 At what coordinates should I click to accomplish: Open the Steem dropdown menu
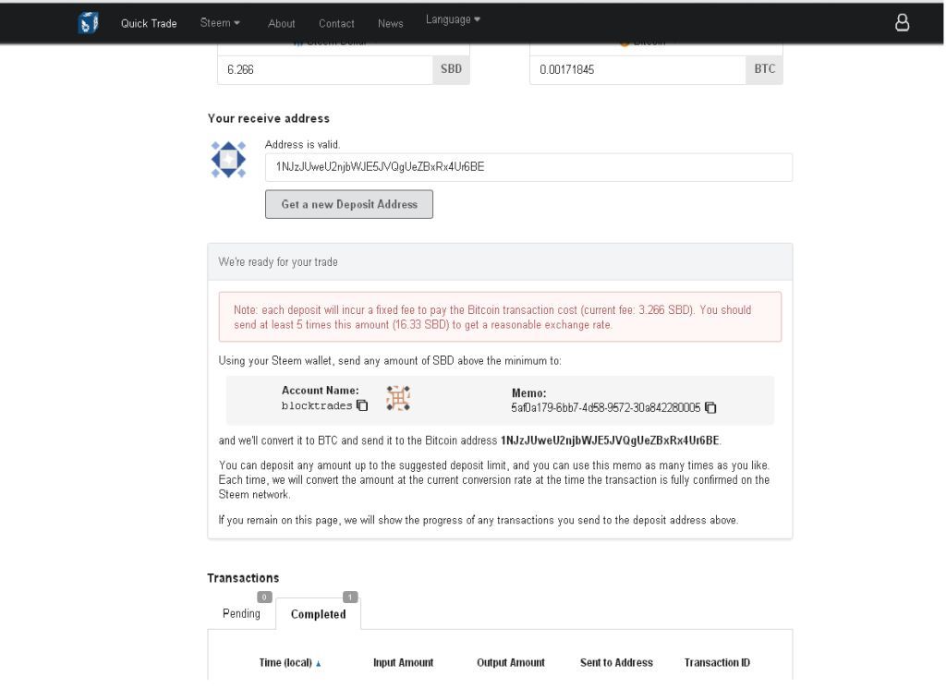tap(220, 23)
